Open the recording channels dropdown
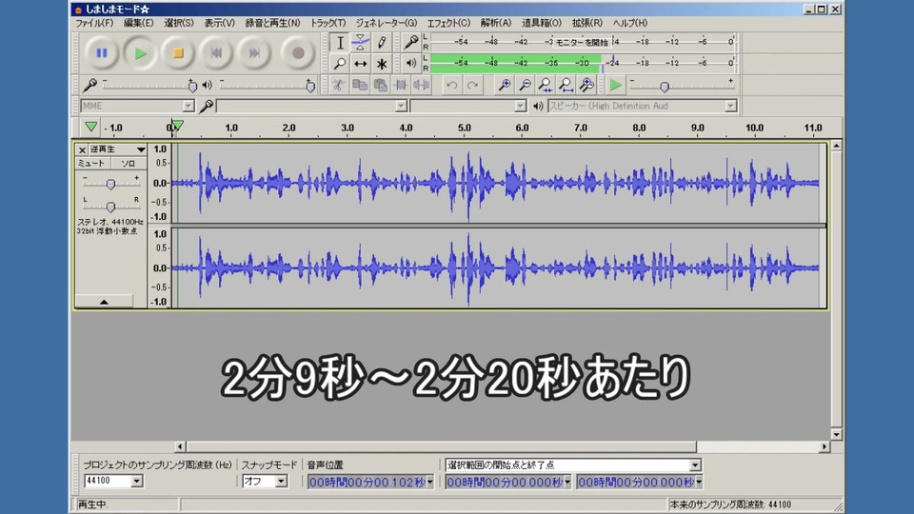Image resolution: width=914 pixels, height=514 pixels. (520, 106)
